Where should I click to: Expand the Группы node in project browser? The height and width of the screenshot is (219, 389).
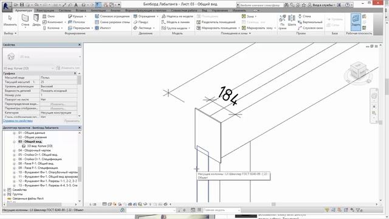(x=5, y=194)
